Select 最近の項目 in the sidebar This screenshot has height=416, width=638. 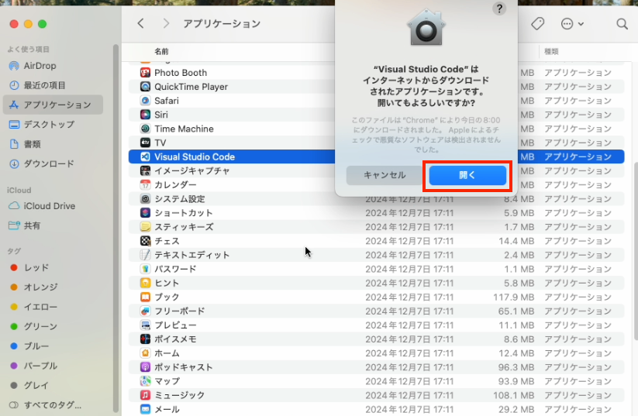[53, 85]
